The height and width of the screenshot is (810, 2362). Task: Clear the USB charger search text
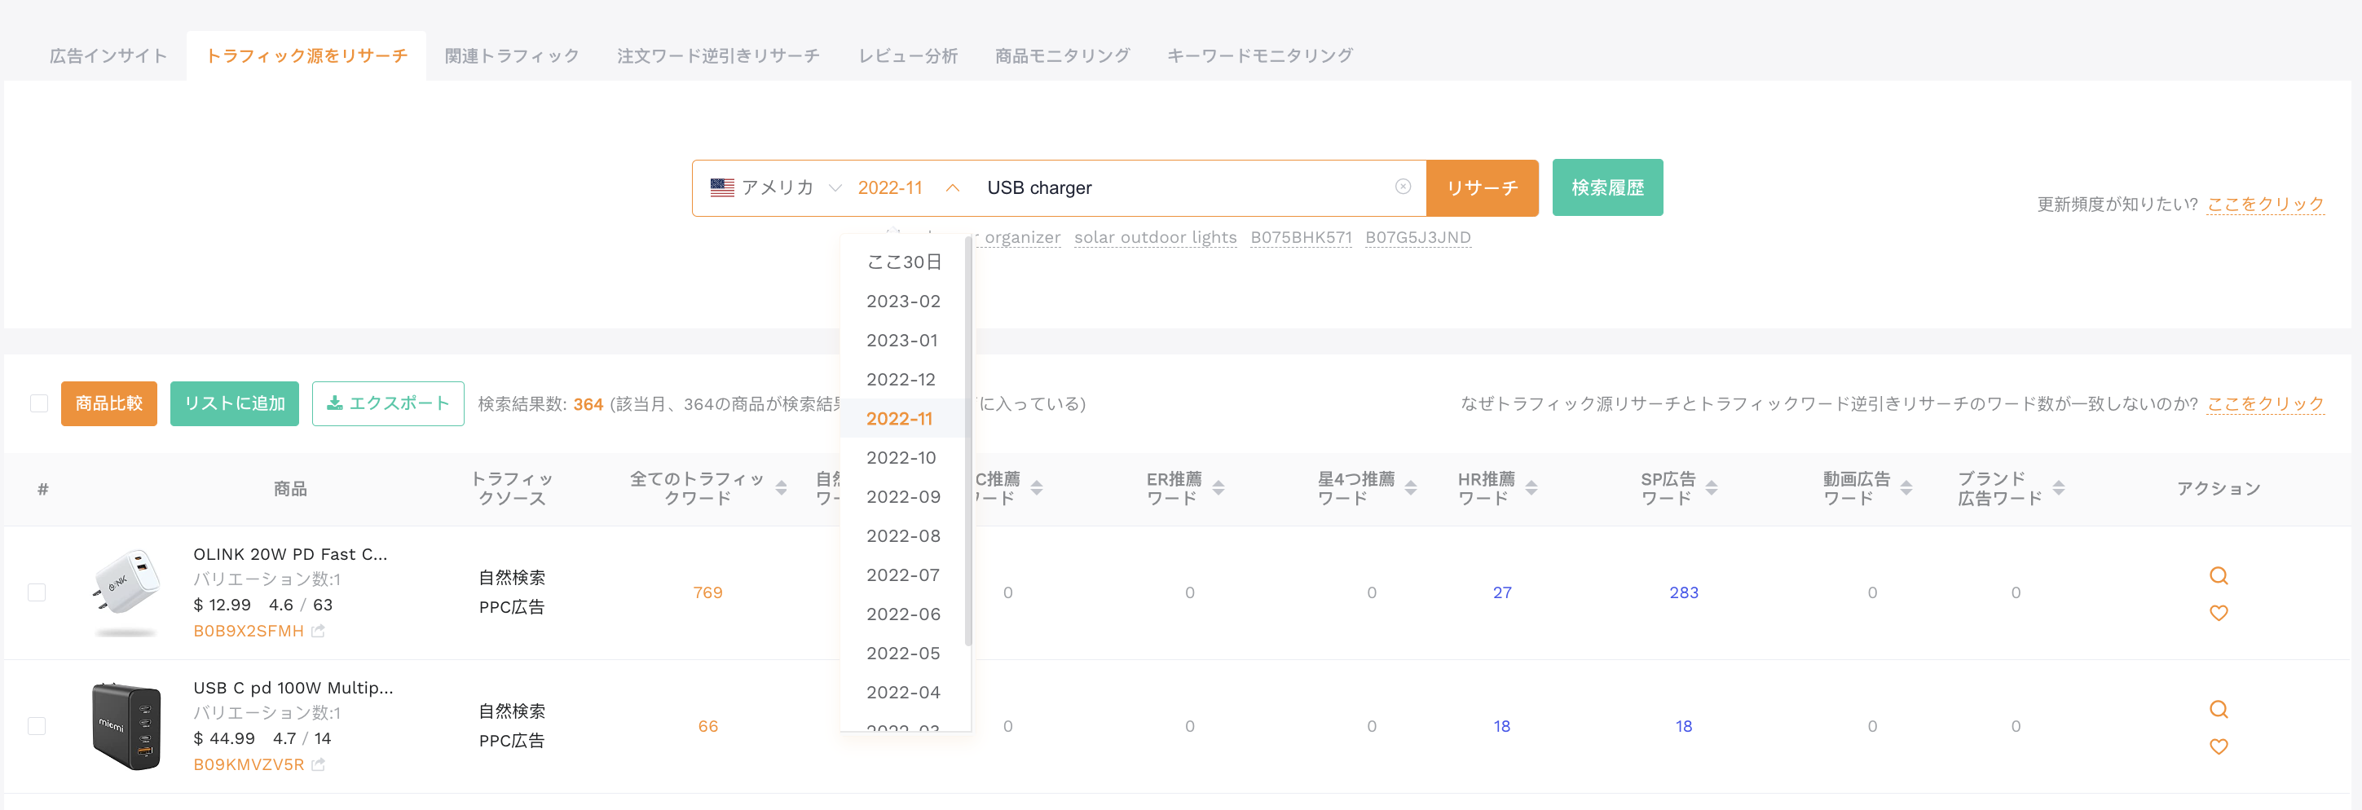pos(1403,187)
